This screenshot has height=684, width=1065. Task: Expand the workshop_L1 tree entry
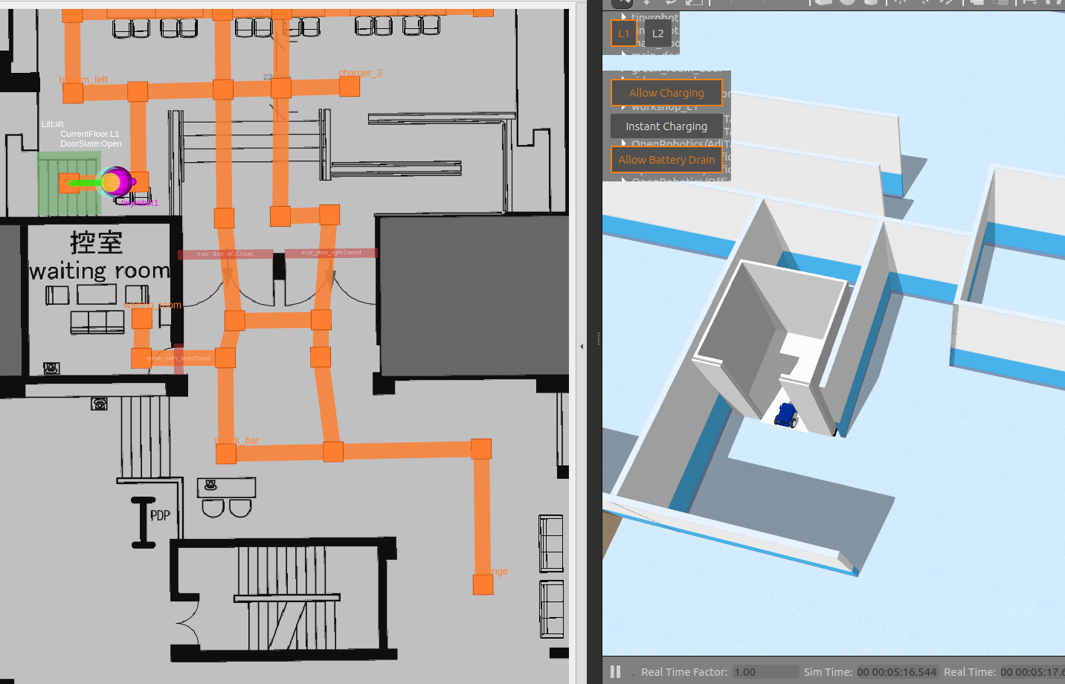click(x=623, y=107)
